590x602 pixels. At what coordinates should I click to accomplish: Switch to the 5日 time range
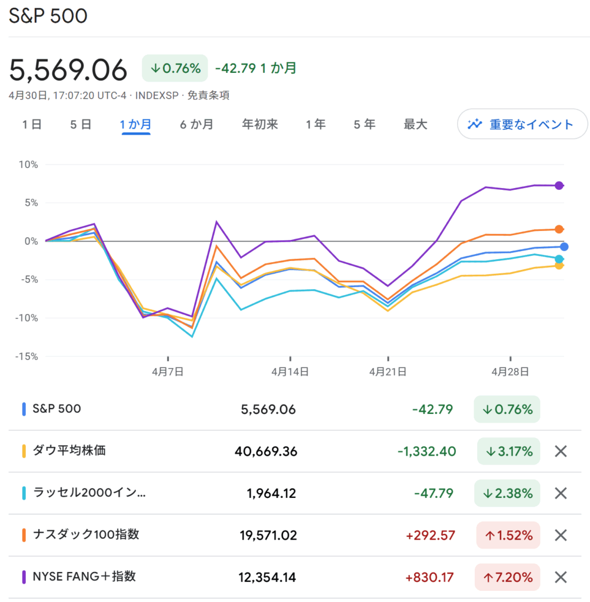(81, 125)
